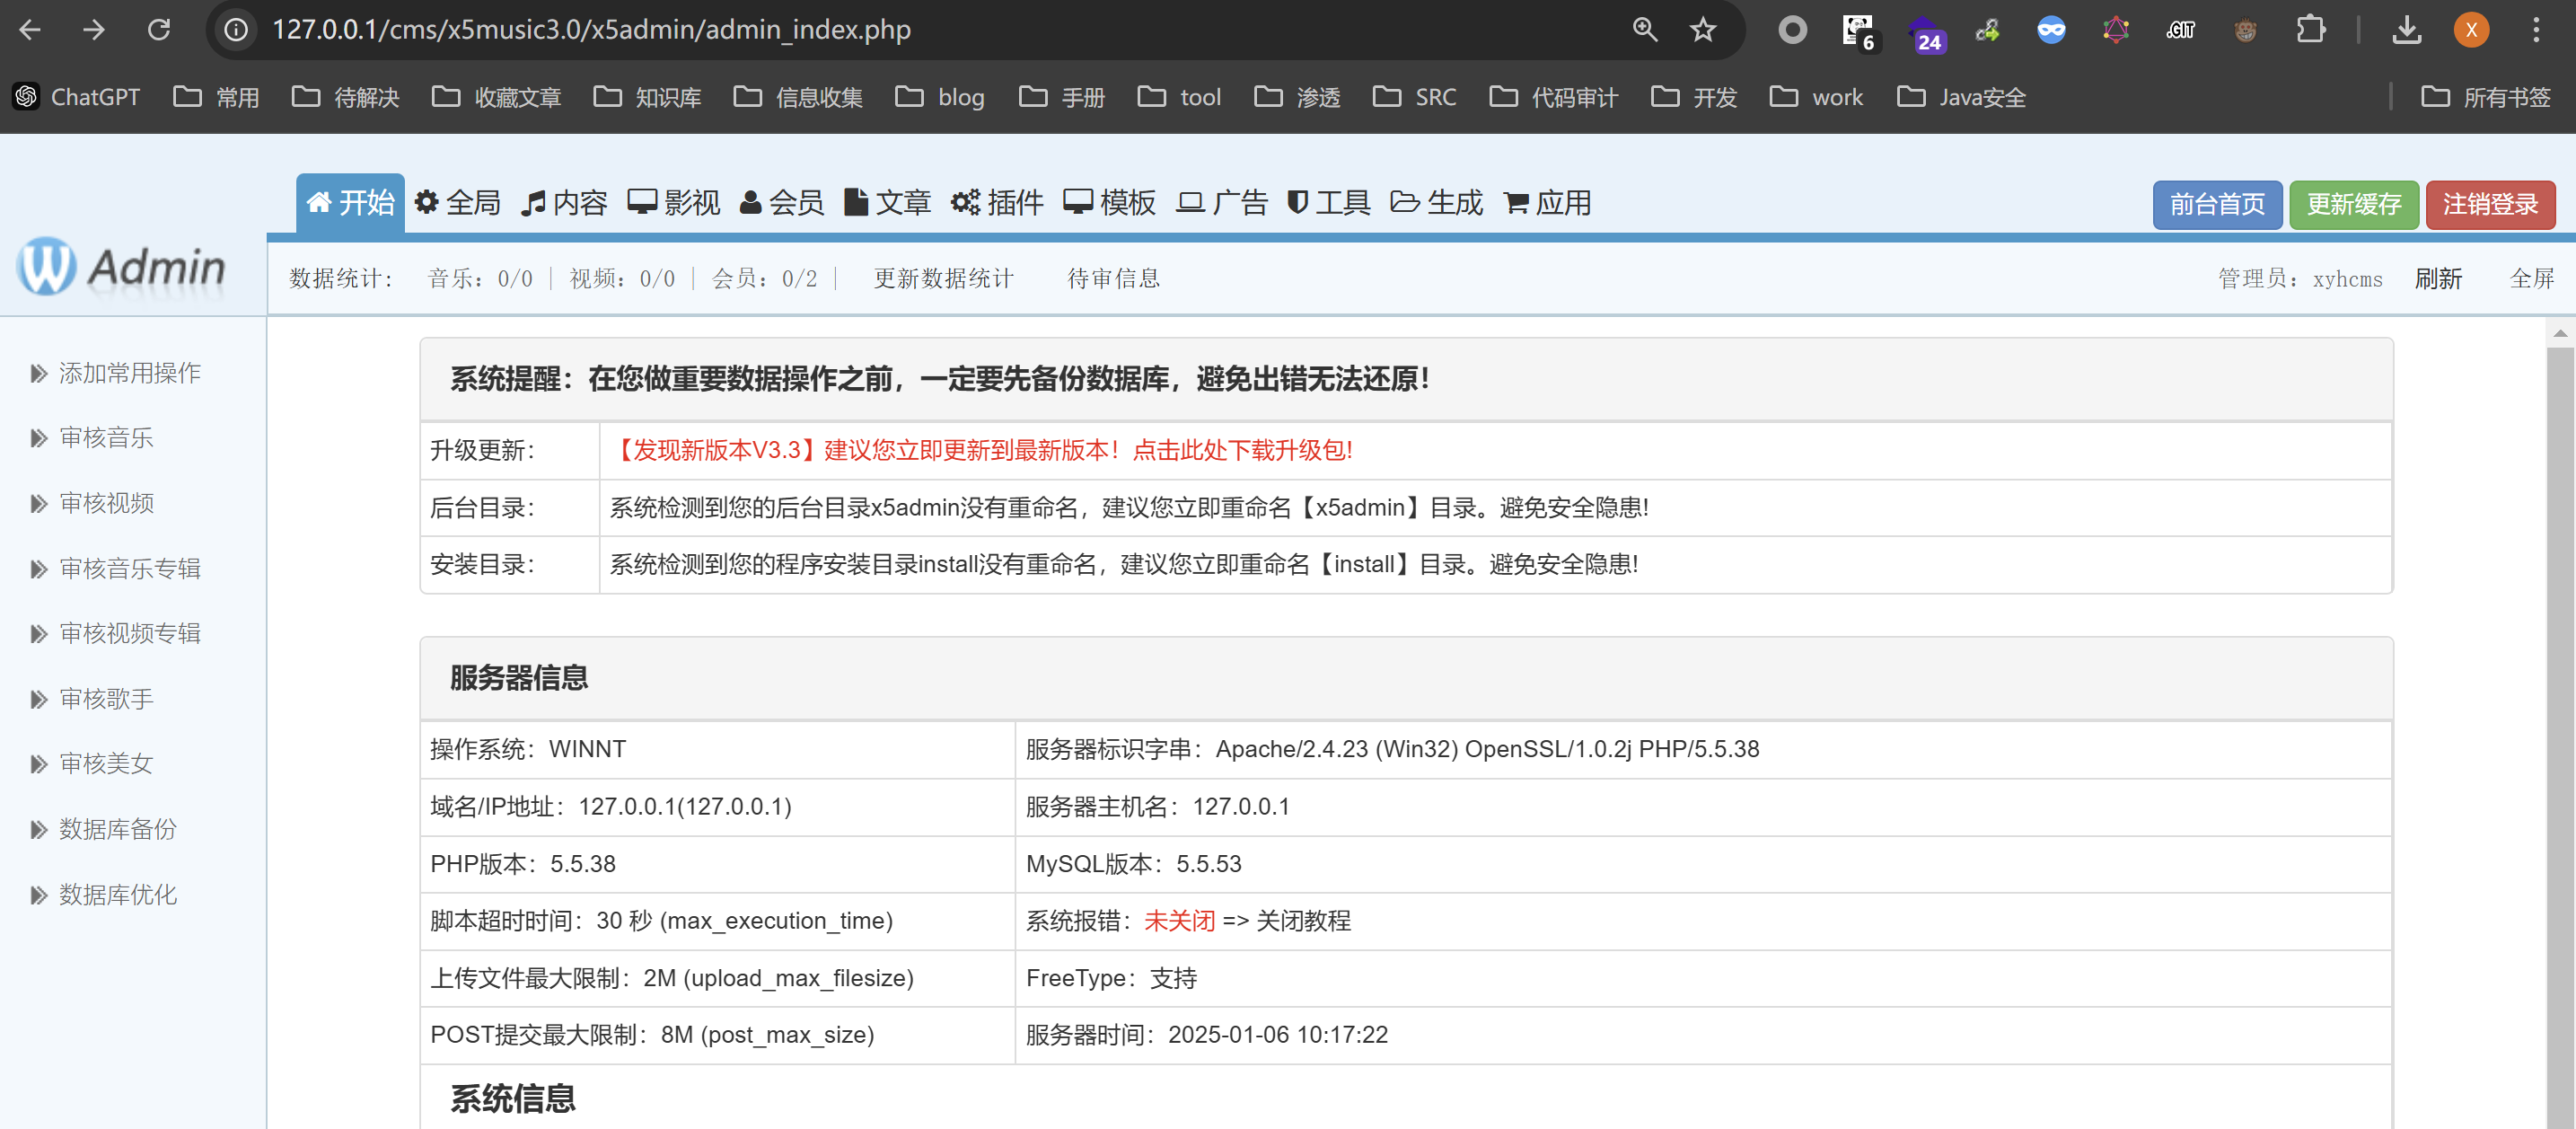The width and height of the screenshot is (2576, 1129).
Task: Click the 关闭教程 link
Action: click(1303, 920)
